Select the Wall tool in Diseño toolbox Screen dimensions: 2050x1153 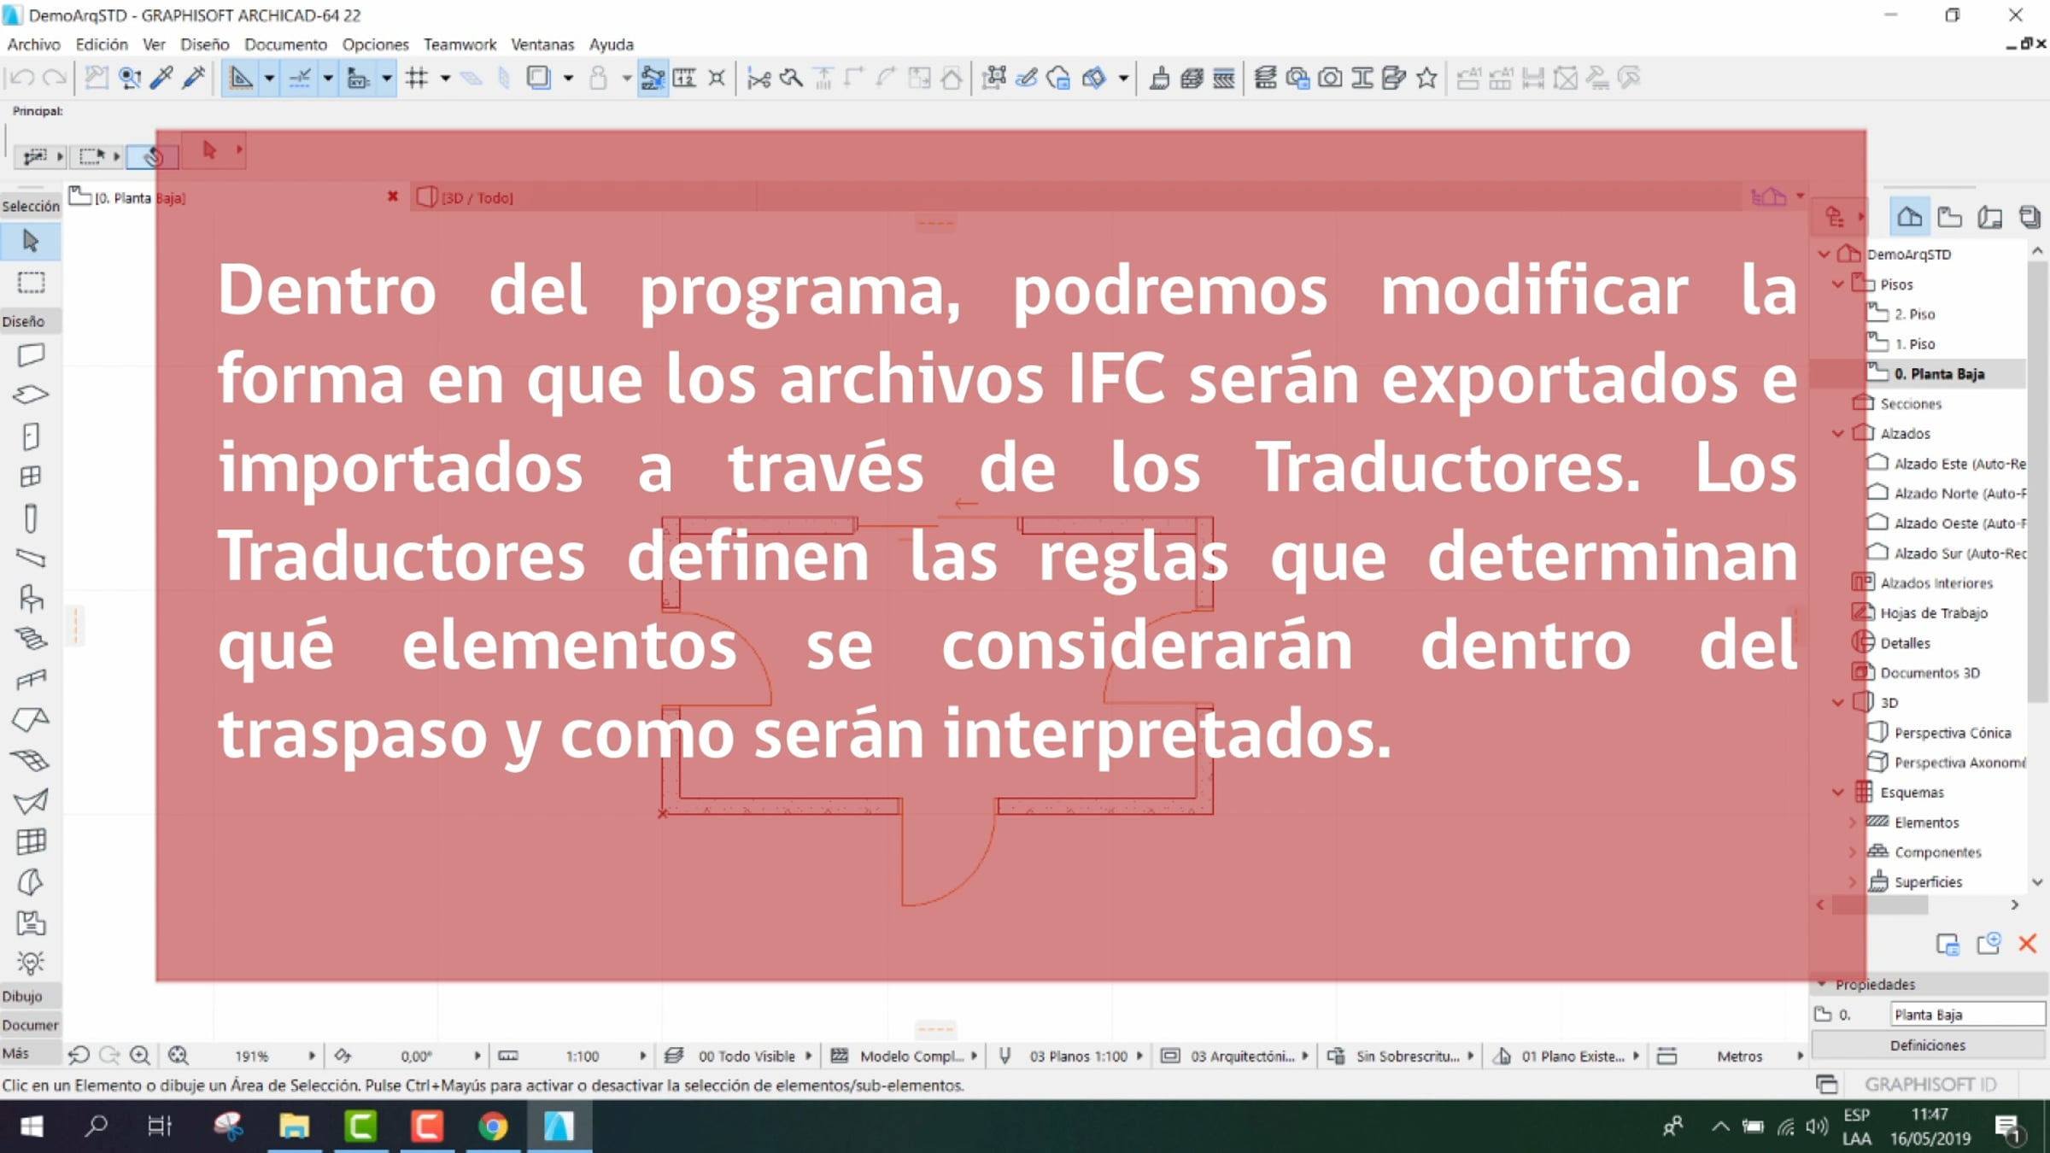[x=31, y=354]
